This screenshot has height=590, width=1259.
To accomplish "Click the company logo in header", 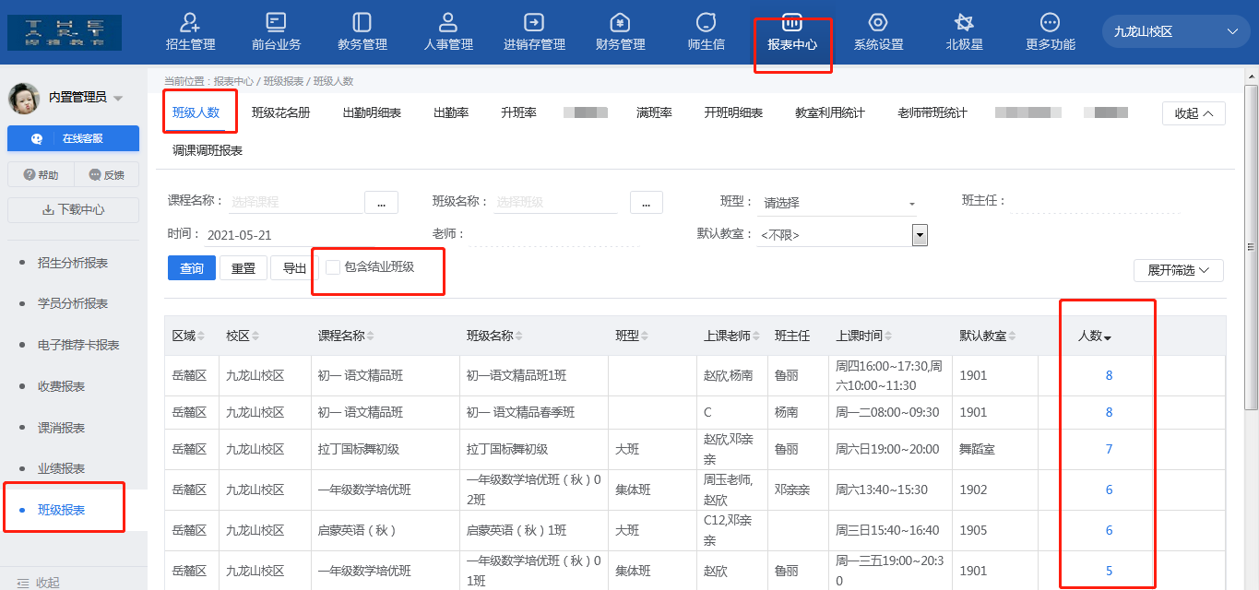I will [64, 32].
